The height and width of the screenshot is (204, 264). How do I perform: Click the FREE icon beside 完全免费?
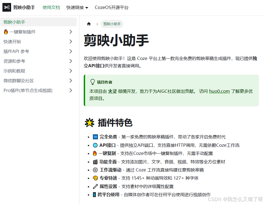(x=95, y=137)
